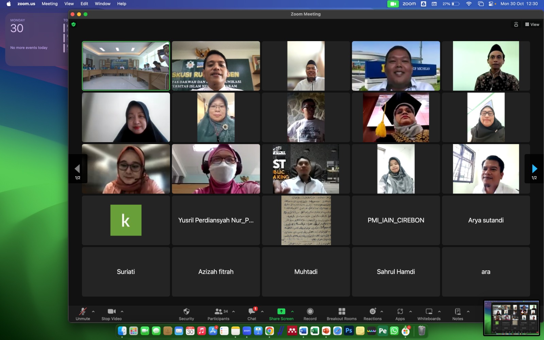Open the Whiteboards tool

click(429, 311)
